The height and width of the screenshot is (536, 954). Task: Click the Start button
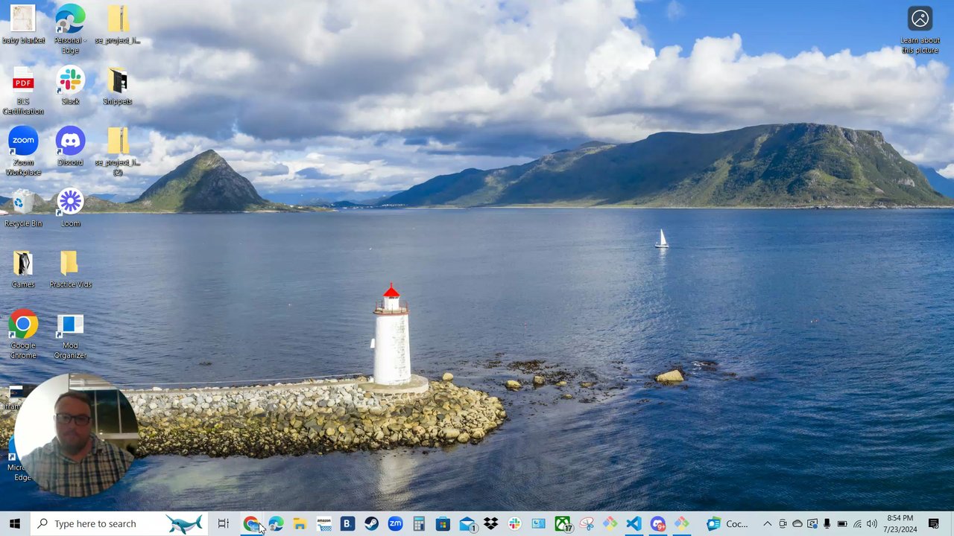click(x=15, y=524)
